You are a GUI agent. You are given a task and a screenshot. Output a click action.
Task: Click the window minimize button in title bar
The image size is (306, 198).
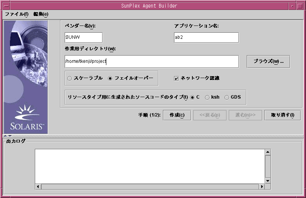[x=292, y=6]
